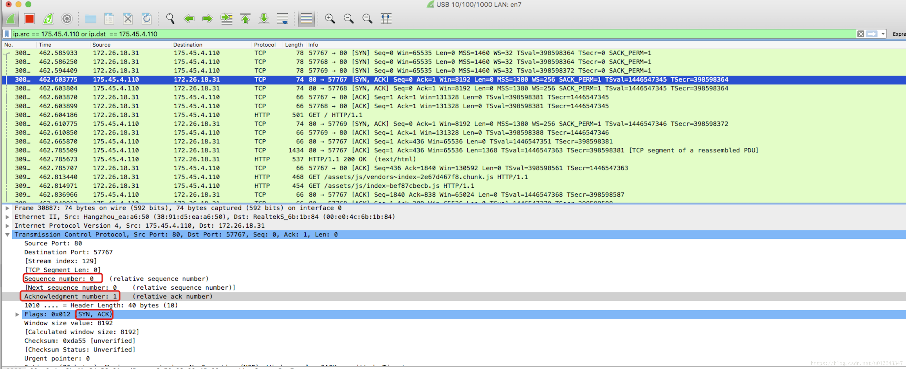This screenshot has width=906, height=369.
Task: Stop the running packet capture
Action: [x=29, y=19]
